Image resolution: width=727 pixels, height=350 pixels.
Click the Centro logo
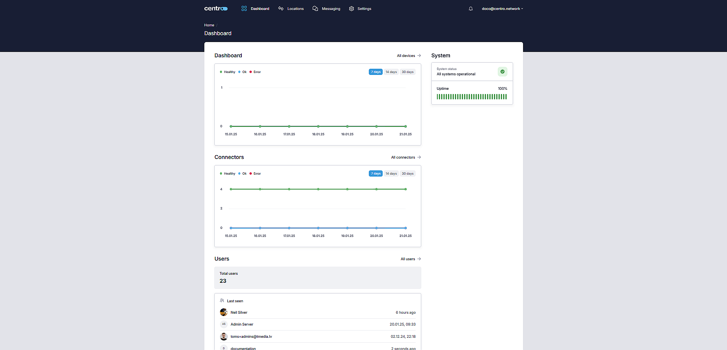(x=216, y=8)
